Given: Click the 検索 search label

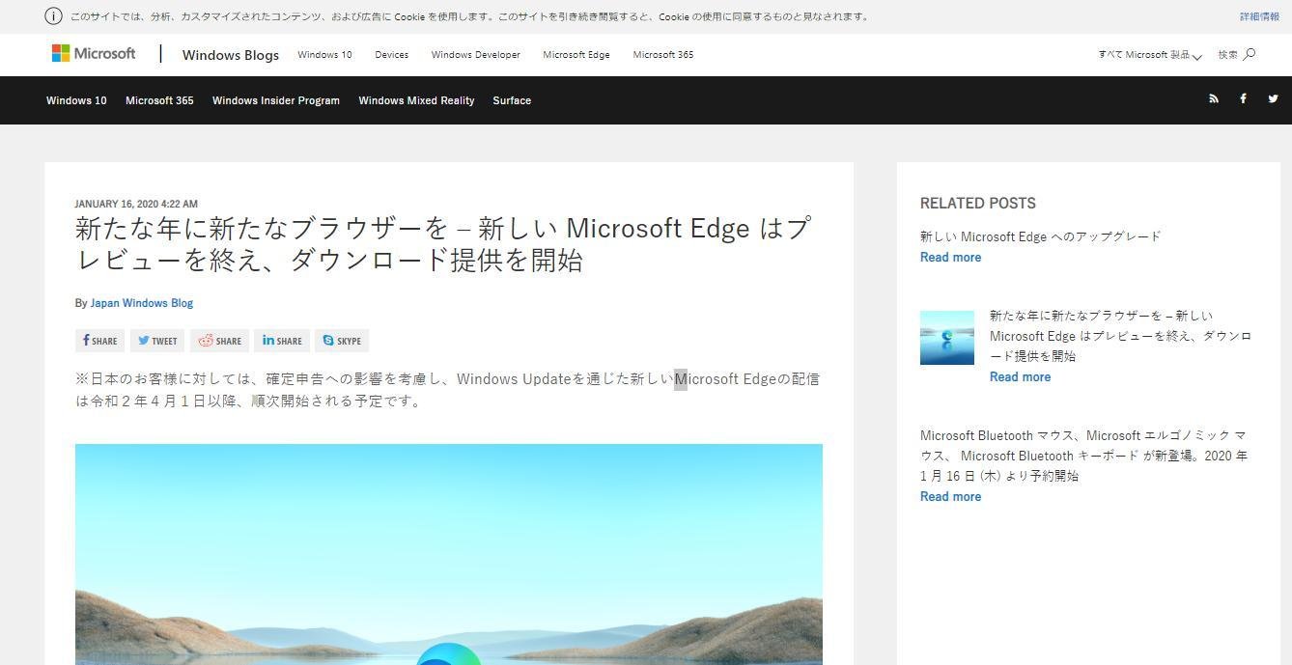Looking at the screenshot, I should click(1227, 55).
